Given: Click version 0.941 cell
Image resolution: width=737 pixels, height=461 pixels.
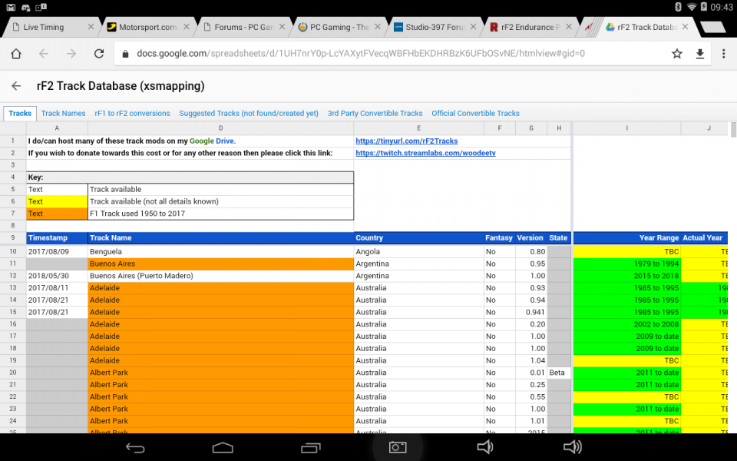Looking at the screenshot, I should [x=531, y=312].
